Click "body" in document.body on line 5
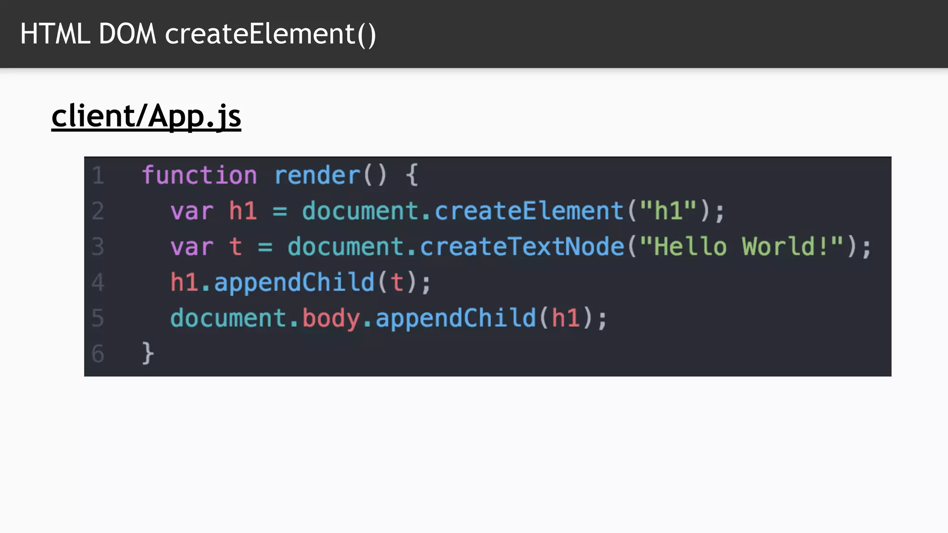 331,319
